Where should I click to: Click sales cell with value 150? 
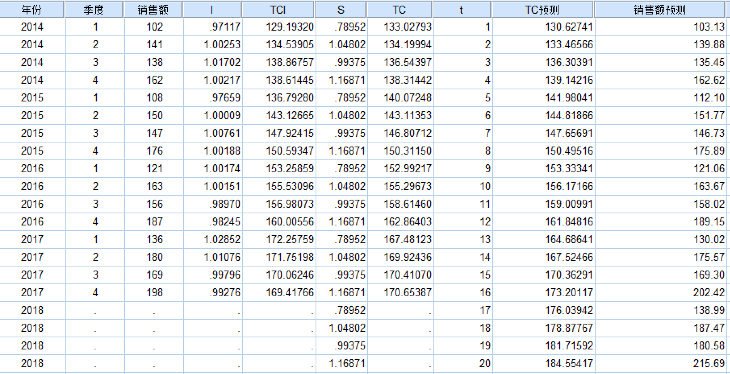[154, 116]
